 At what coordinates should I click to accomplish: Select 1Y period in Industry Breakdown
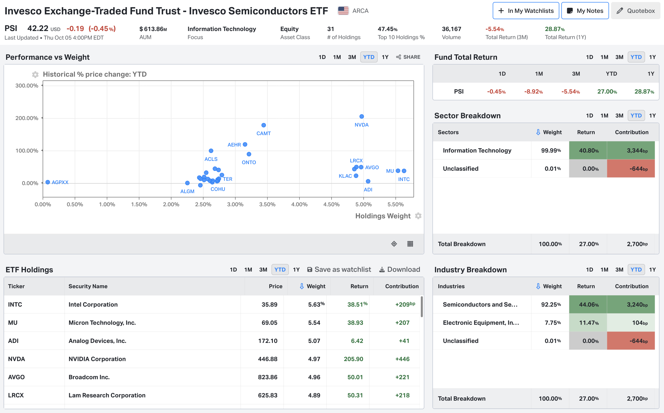[653, 270]
